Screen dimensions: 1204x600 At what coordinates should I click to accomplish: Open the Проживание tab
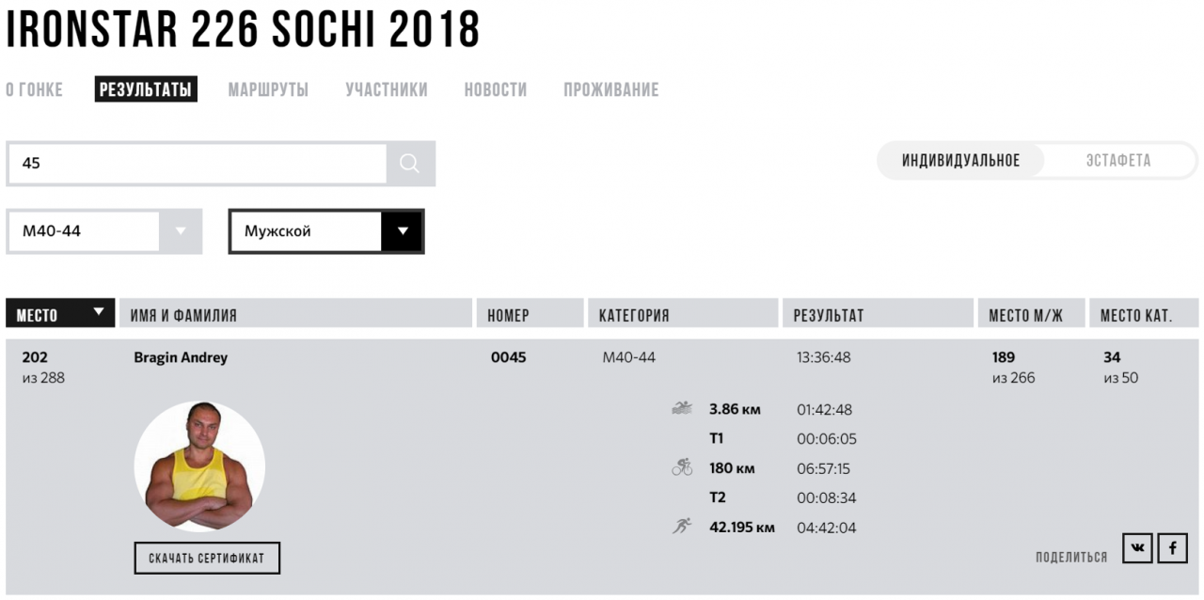[611, 90]
